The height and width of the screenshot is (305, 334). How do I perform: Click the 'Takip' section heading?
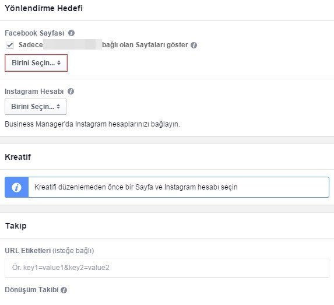[16, 226]
